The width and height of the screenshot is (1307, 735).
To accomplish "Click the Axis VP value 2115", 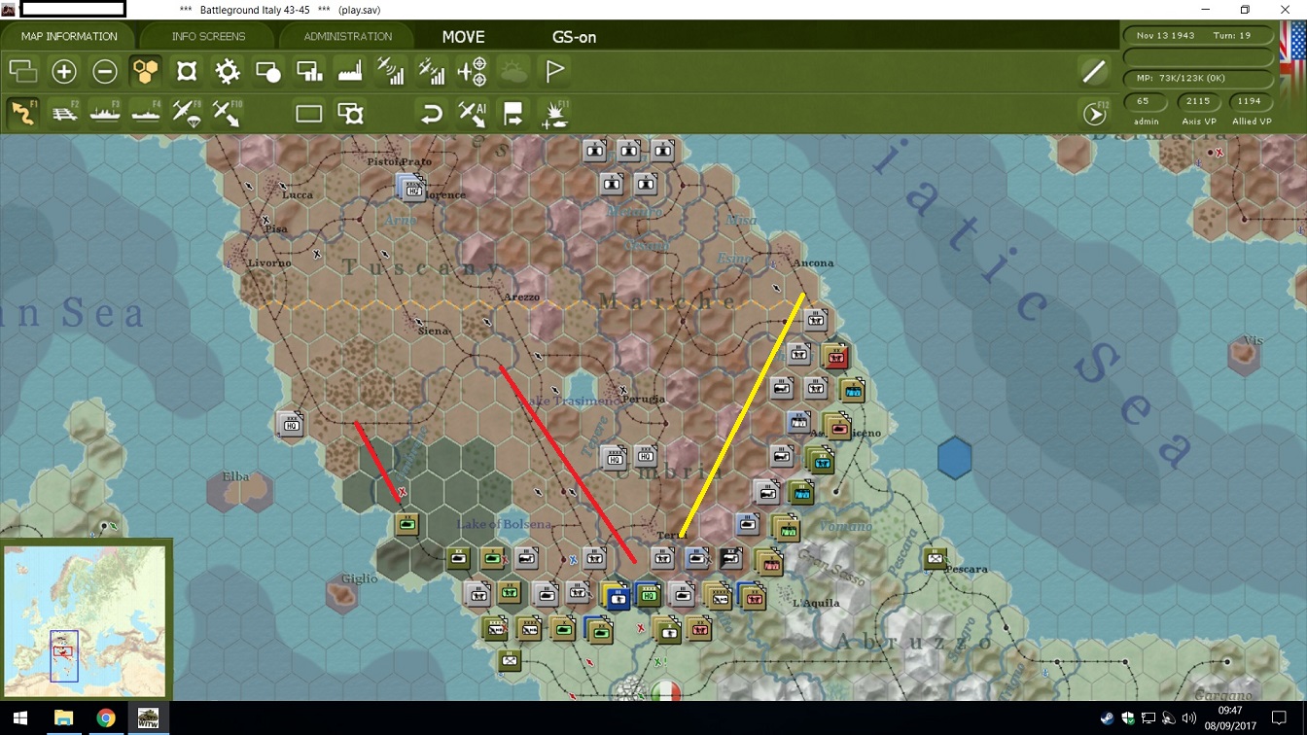I will coord(1198,101).
